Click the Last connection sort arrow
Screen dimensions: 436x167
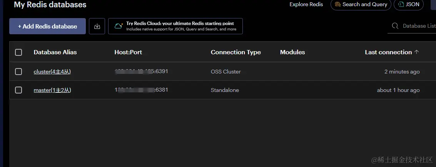click(x=416, y=52)
